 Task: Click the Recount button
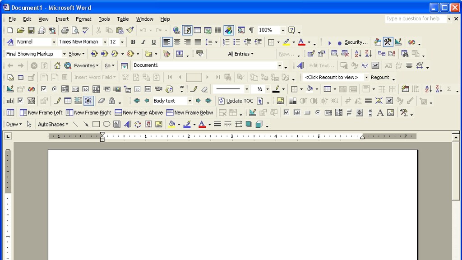[380, 77]
